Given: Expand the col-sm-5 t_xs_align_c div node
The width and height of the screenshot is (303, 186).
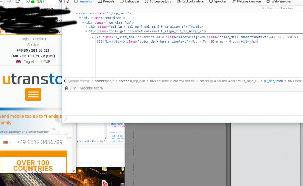Looking at the screenshot, I should (87, 27).
